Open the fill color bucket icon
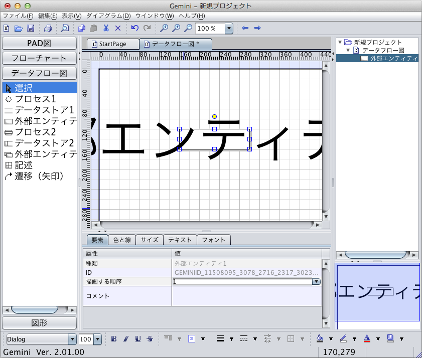Screen dimensions: 422x358 coord(320,338)
